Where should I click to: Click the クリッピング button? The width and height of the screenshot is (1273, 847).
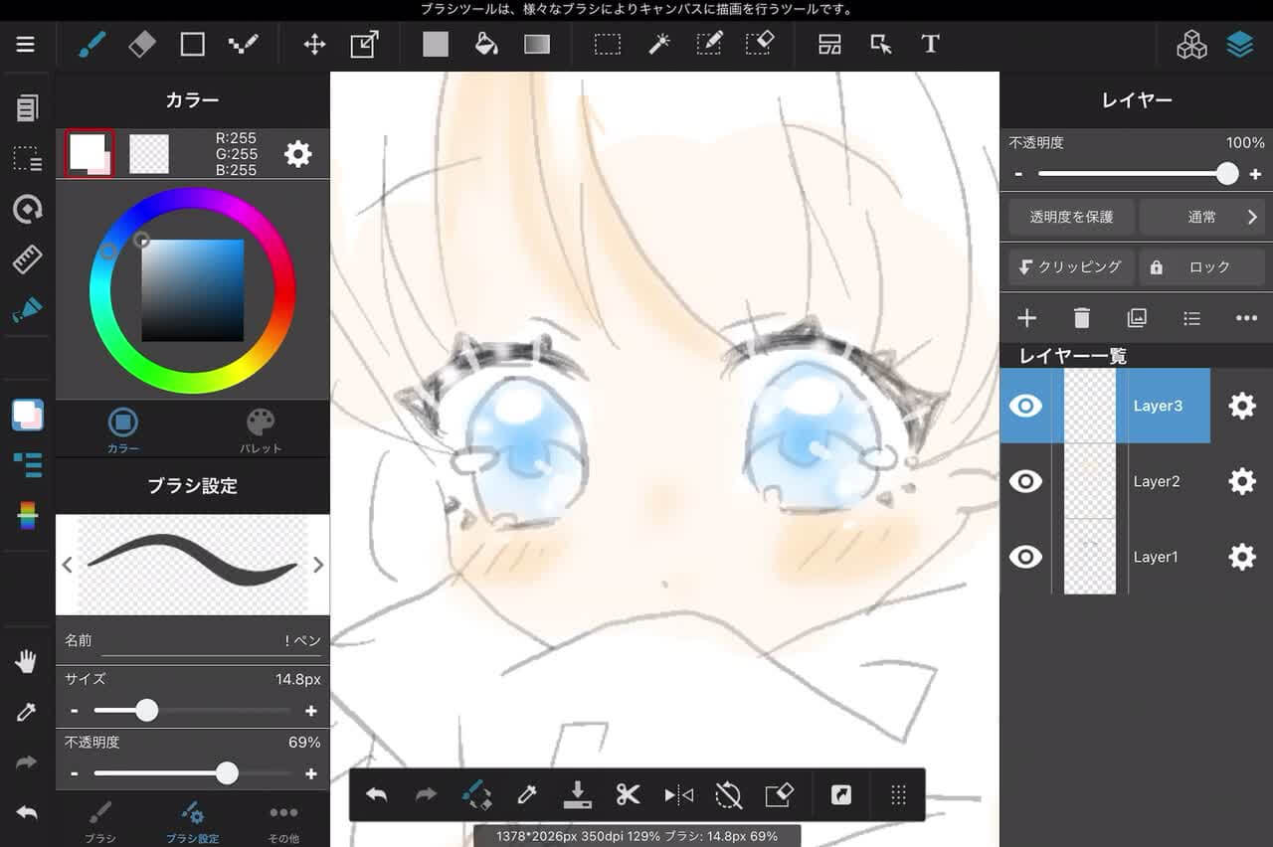(x=1070, y=267)
